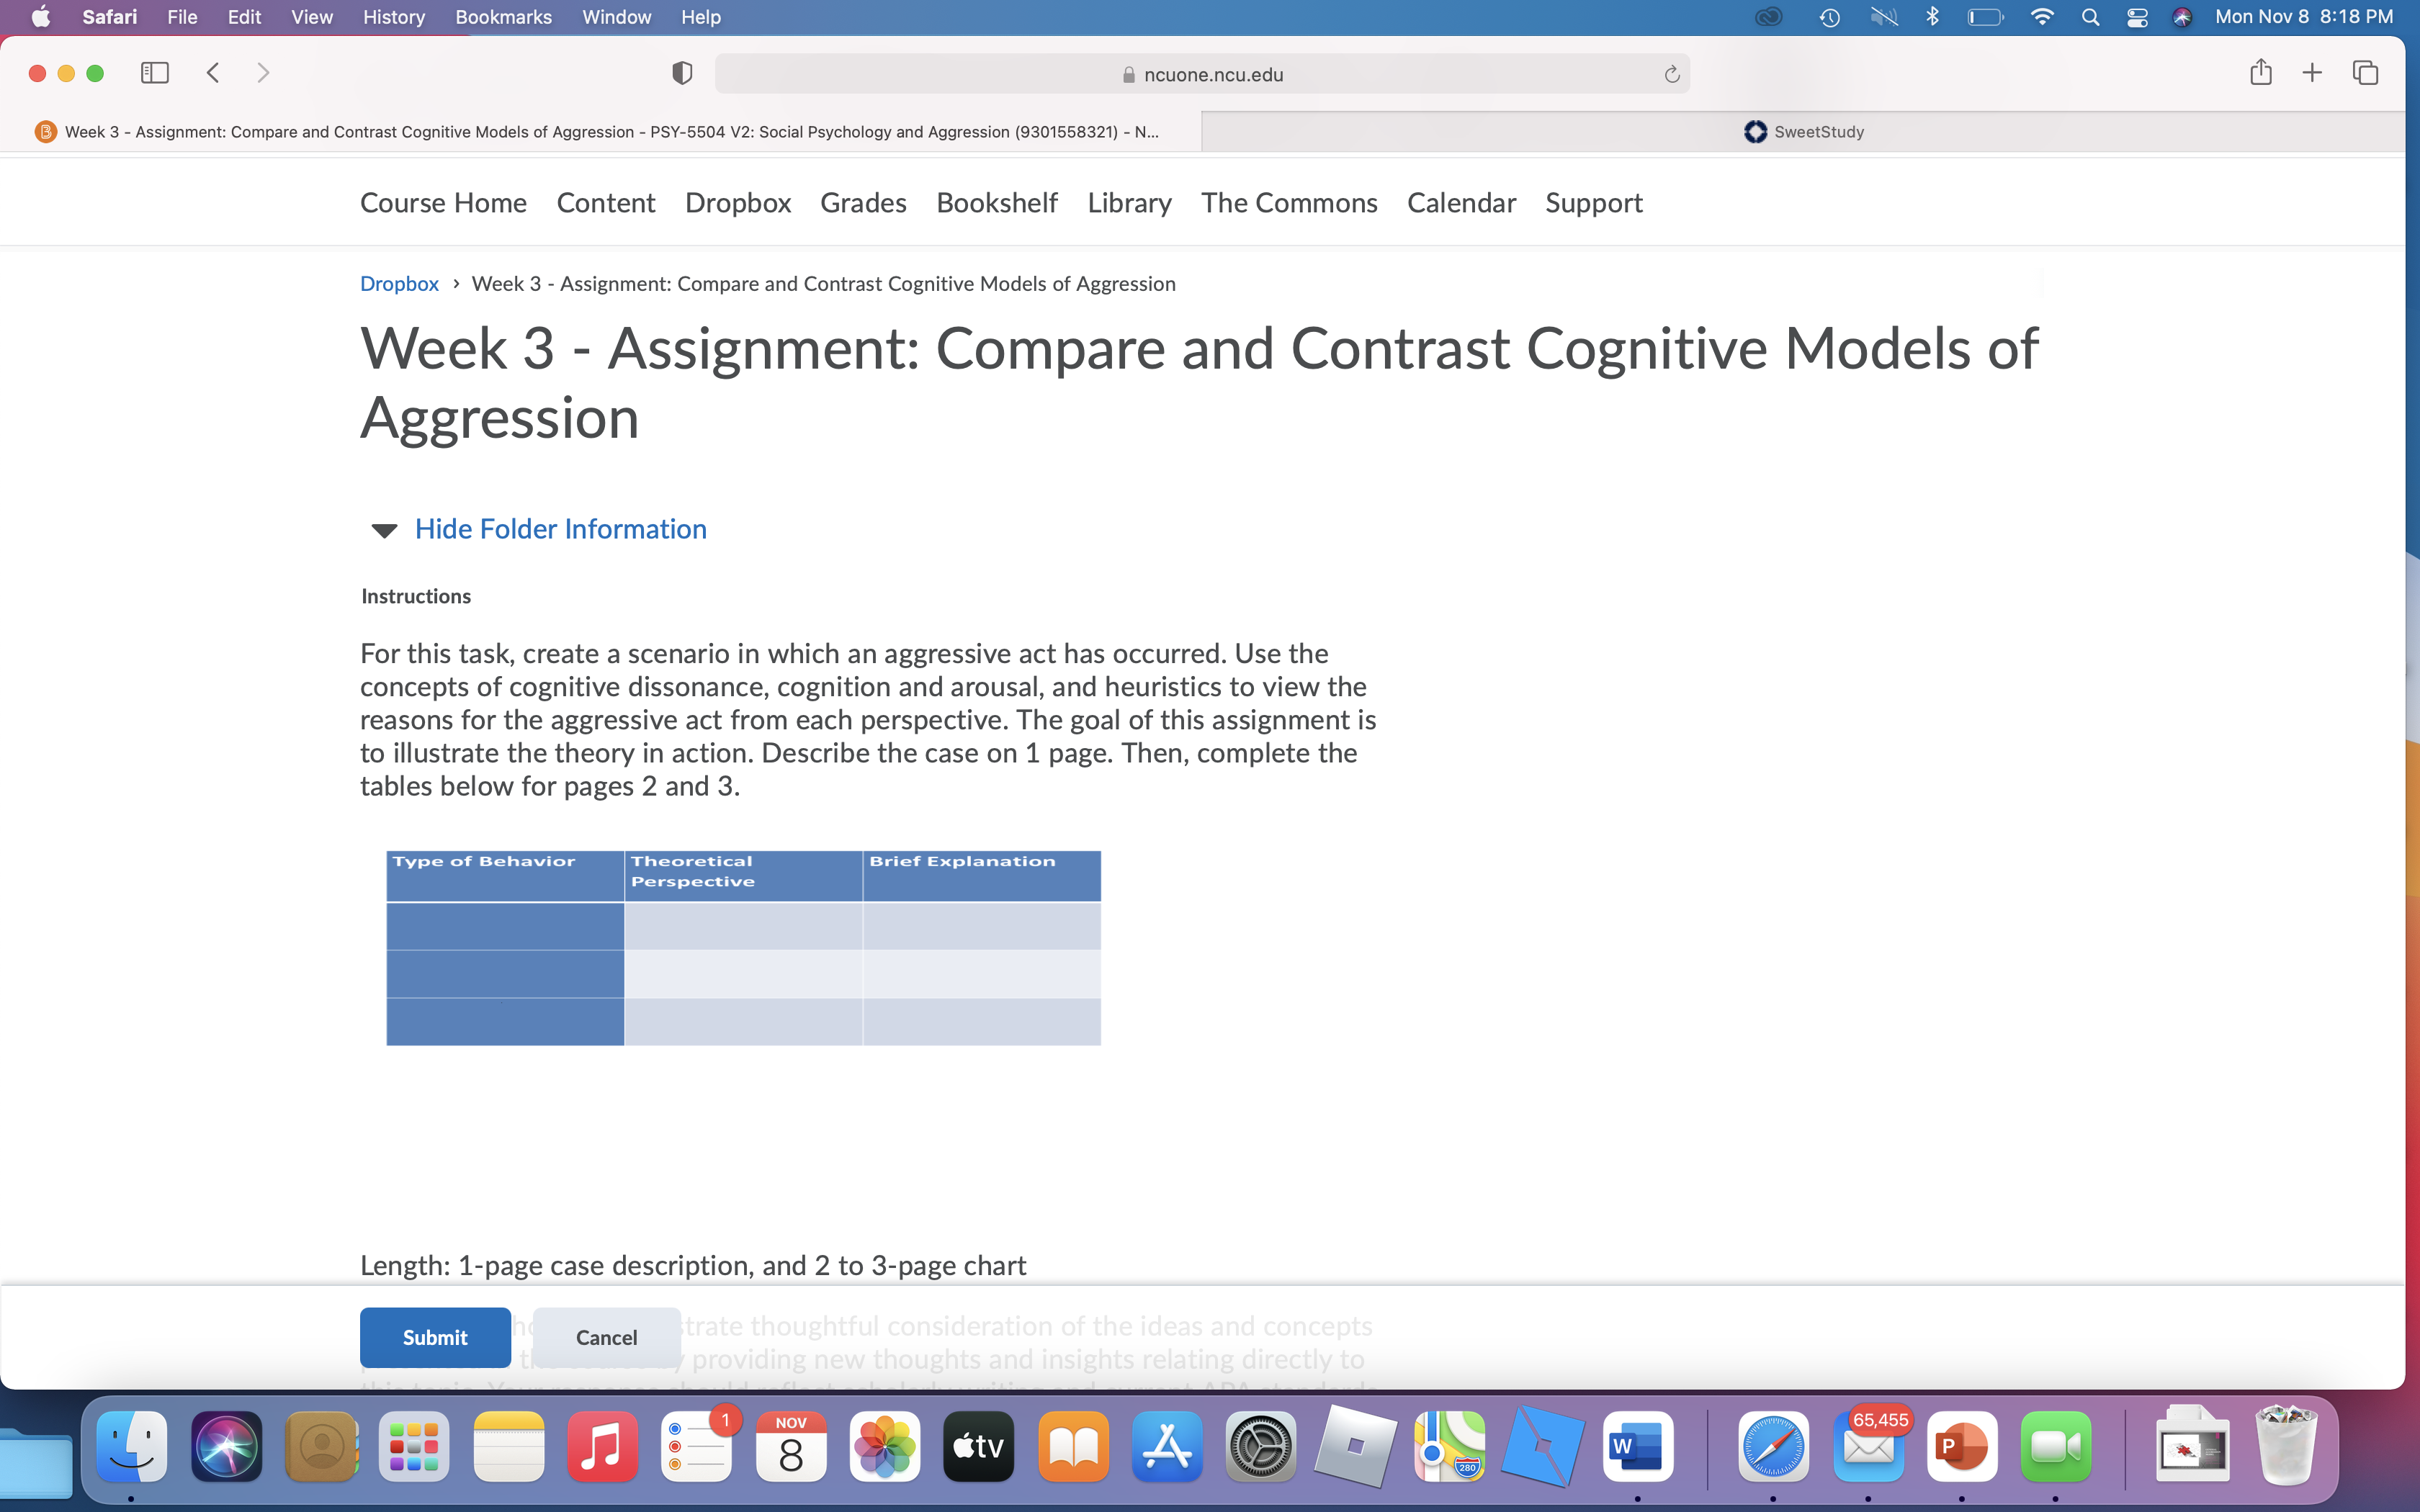The height and width of the screenshot is (1512, 2420).
Task: Open Contacts from the Dock
Action: coord(321,1446)
